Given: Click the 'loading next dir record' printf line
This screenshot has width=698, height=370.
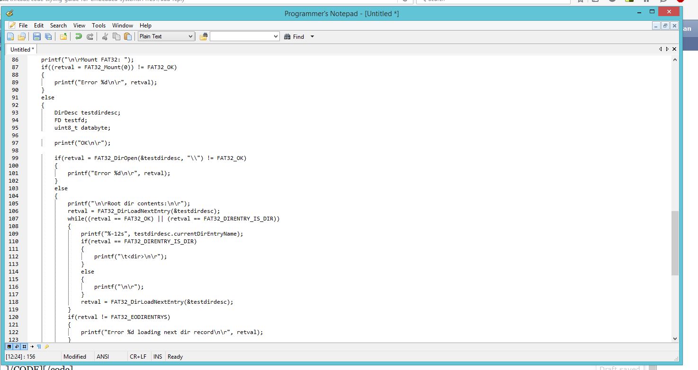Looking at the screenshot, I should tap(172, 332).
